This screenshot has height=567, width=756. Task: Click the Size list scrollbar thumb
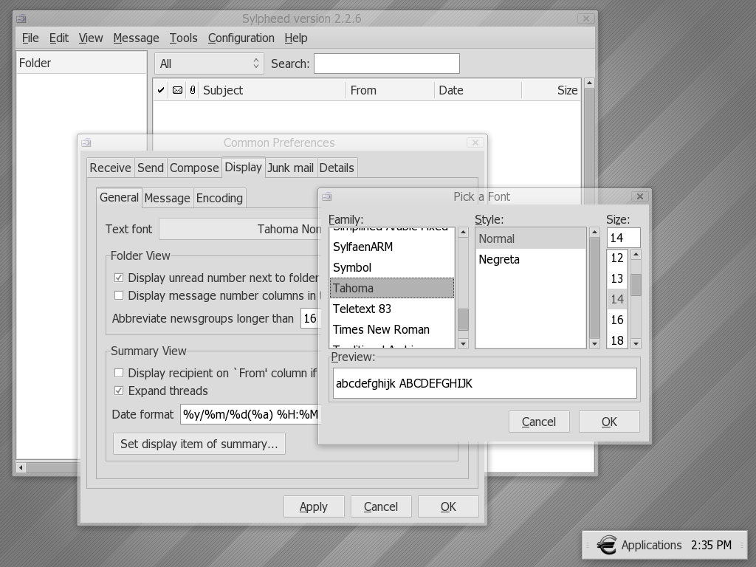tap(636, 284)
